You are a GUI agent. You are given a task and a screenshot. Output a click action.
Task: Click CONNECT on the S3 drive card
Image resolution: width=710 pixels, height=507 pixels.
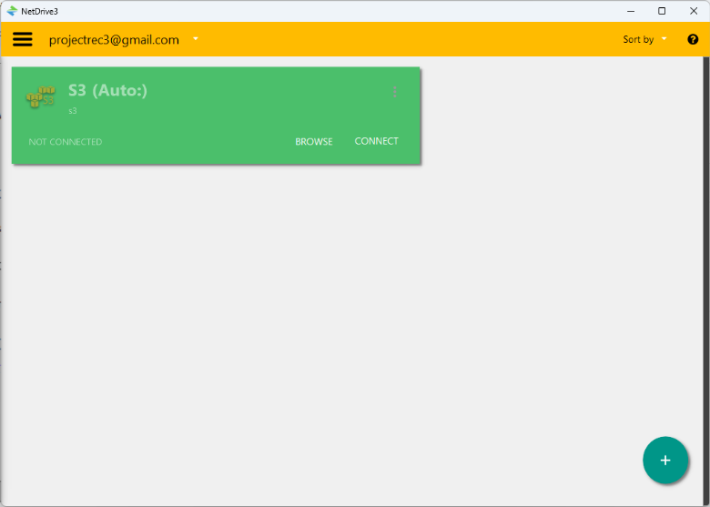tap(376, 141)
